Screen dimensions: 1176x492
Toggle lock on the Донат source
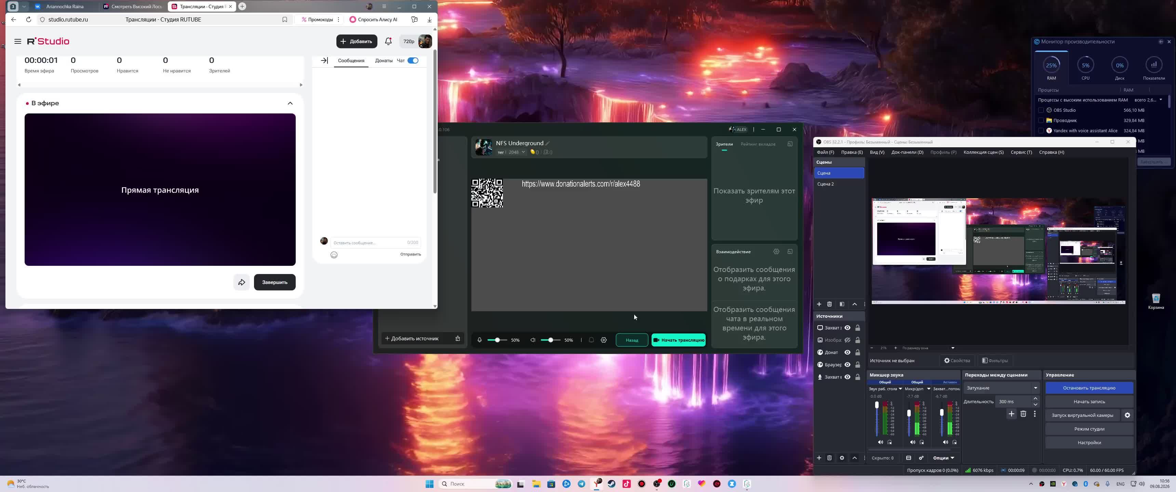[858, 352]
